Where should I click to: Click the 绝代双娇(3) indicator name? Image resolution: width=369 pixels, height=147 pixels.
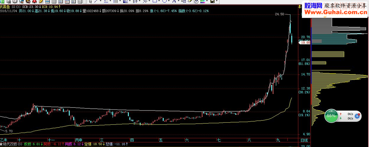click(12, 144)
